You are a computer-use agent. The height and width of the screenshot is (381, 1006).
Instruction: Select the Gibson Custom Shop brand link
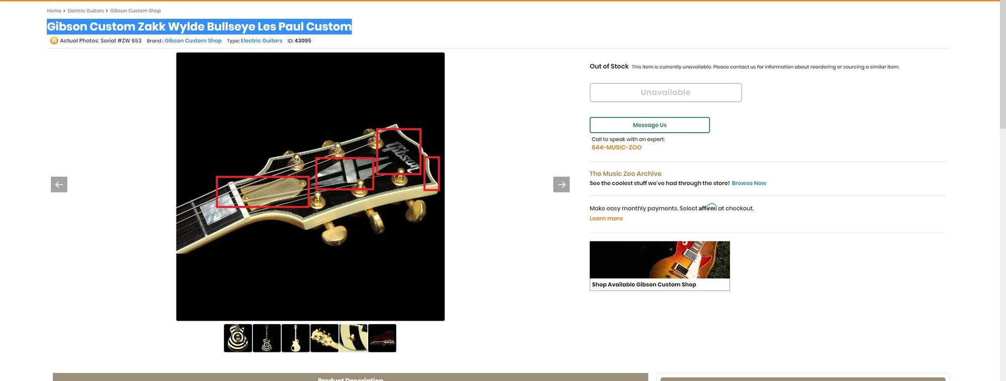193,41
